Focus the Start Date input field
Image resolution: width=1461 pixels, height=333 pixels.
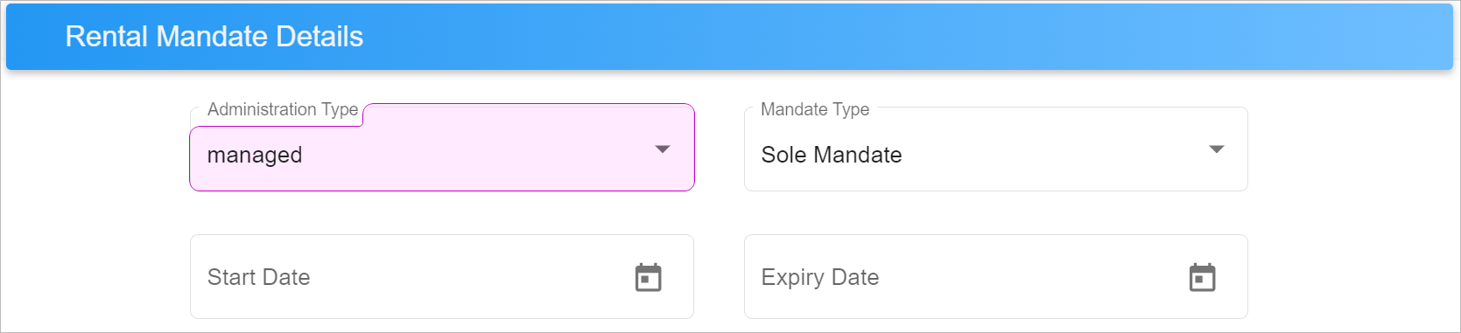pos(442,276)
